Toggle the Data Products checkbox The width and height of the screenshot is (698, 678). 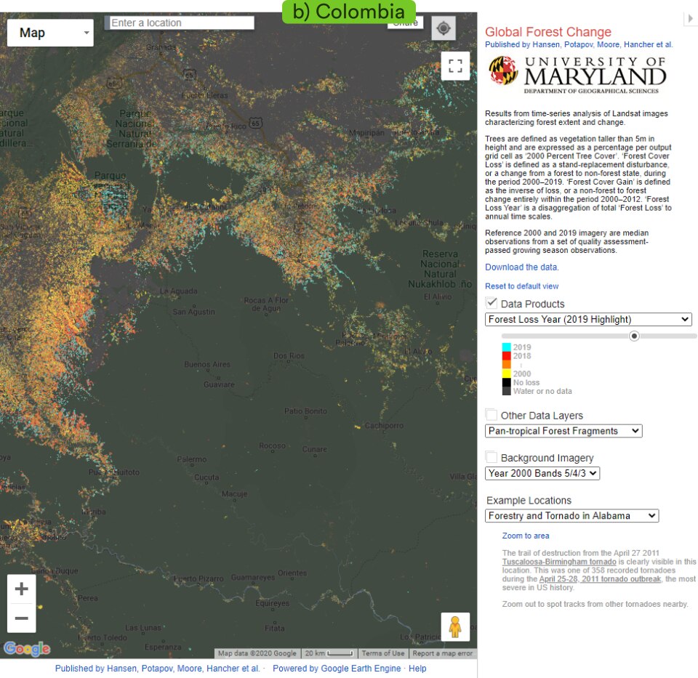[x=492, y=303]
